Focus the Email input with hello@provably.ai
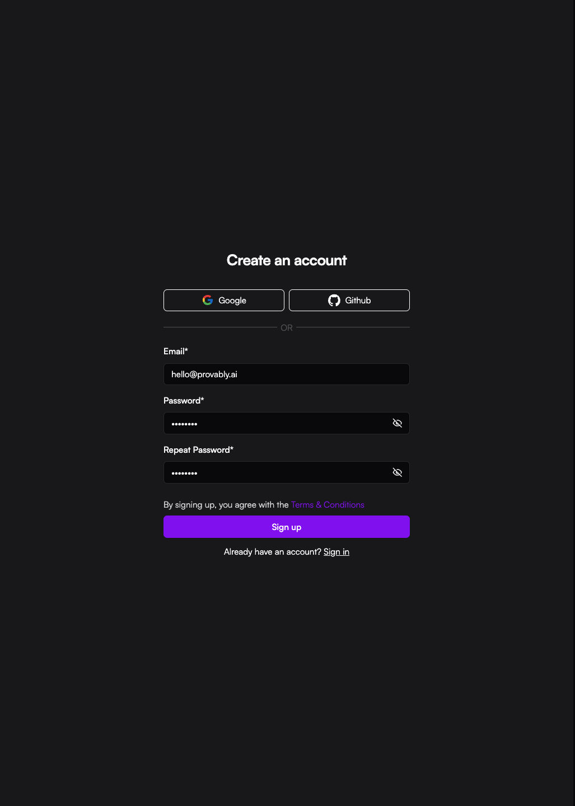 point(287,374)
